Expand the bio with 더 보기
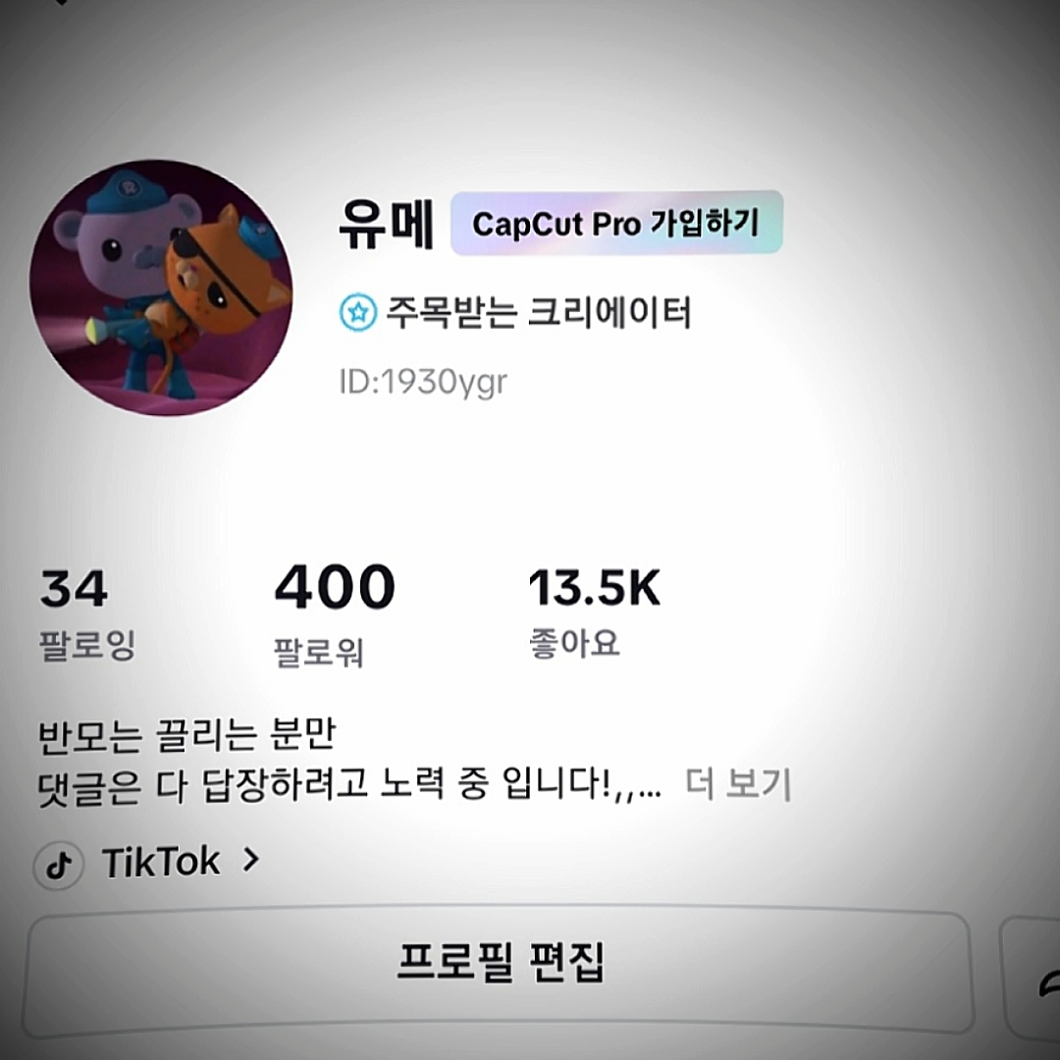The width and height of the screenshot is (1060, 1060). tap(738, 785)
